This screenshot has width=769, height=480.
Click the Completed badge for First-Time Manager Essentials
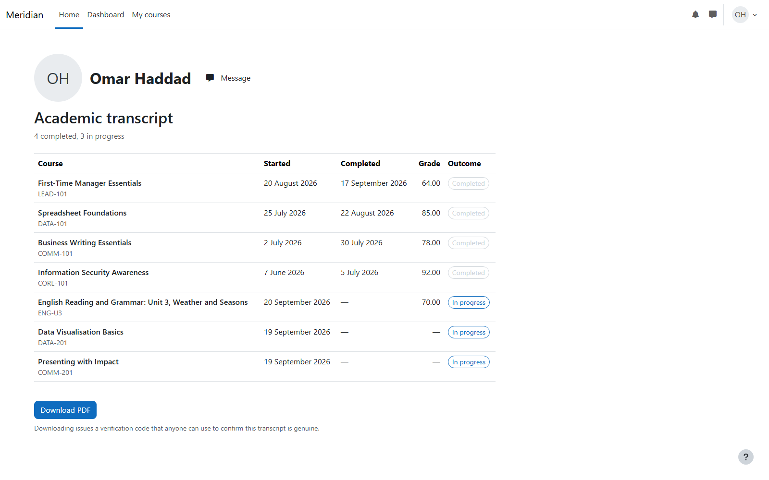pos(469,183)
